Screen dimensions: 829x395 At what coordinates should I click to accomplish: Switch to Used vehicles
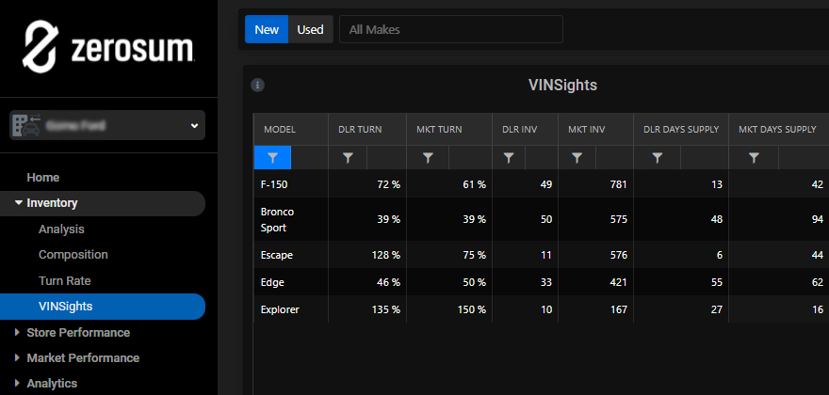(310, 29)
